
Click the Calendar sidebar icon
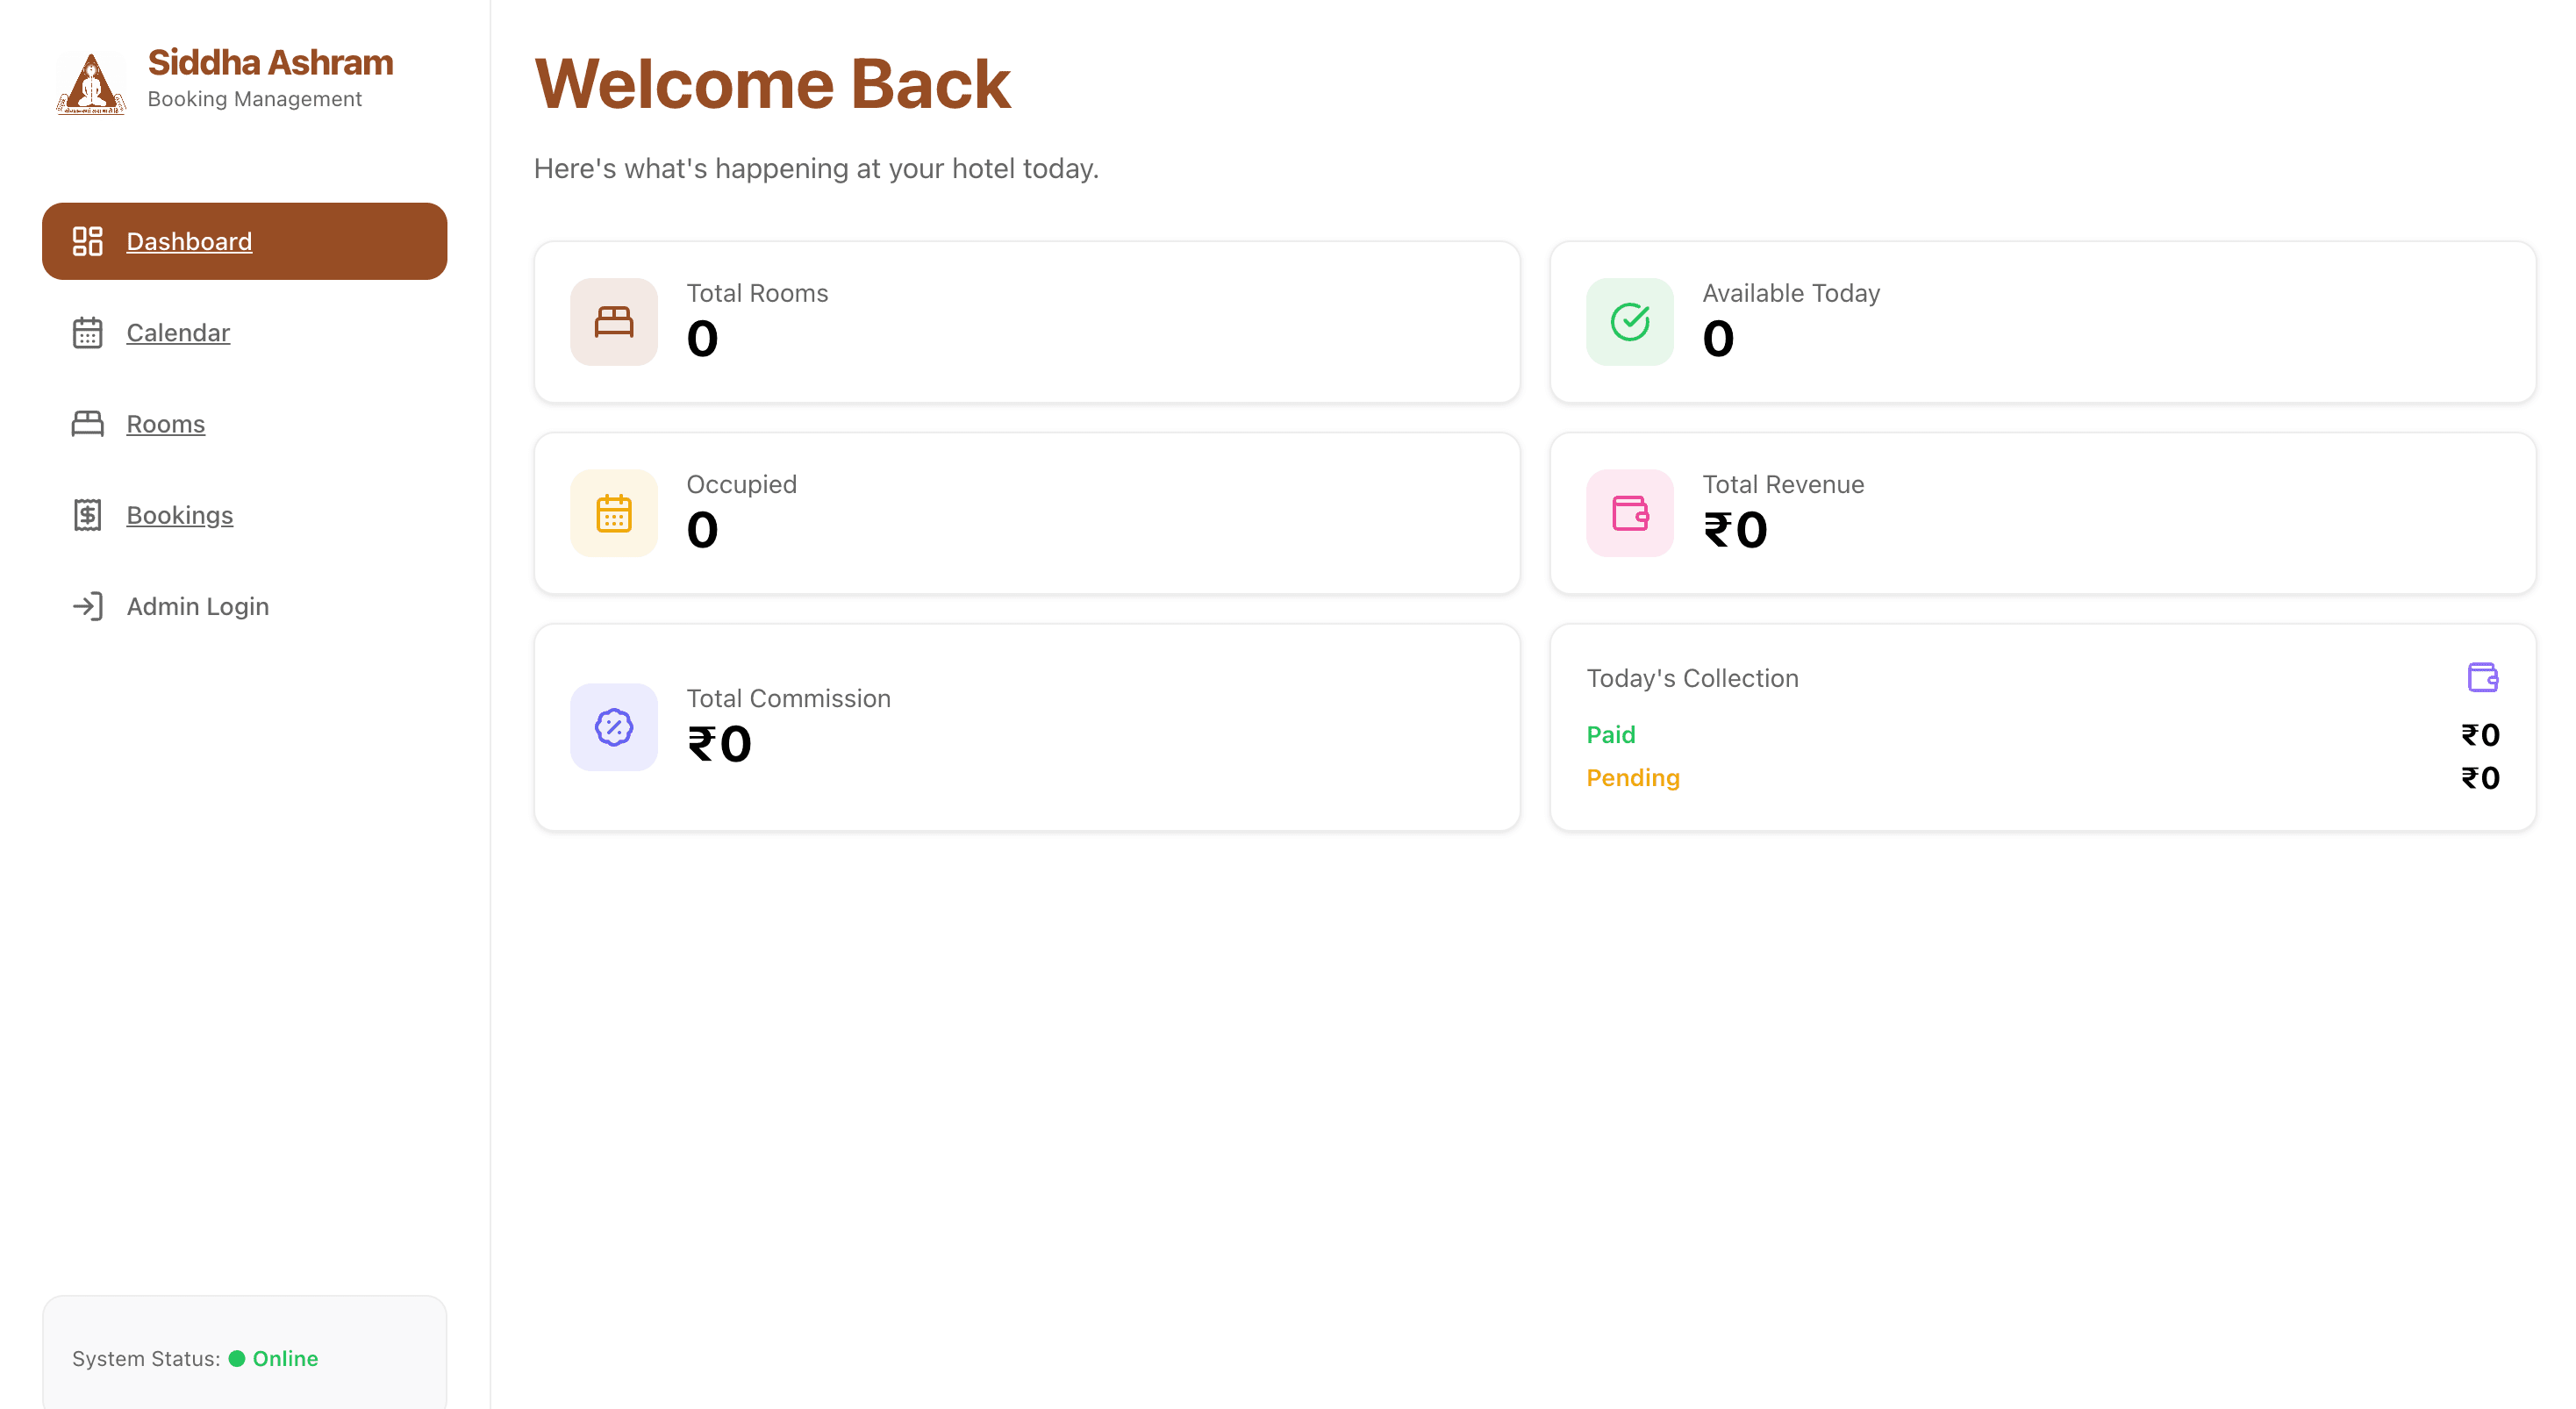pos(87,332)
